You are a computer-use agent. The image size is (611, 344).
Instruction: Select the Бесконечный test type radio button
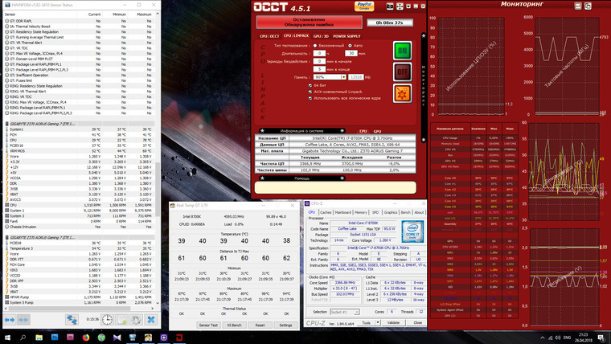coord(315,46)
